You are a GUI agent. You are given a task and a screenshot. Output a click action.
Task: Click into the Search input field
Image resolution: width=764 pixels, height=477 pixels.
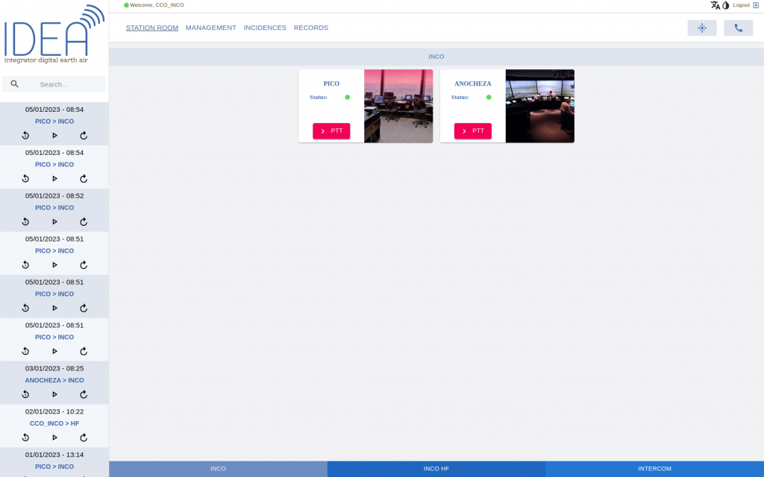pyautogui.click(x=63, y=84)
